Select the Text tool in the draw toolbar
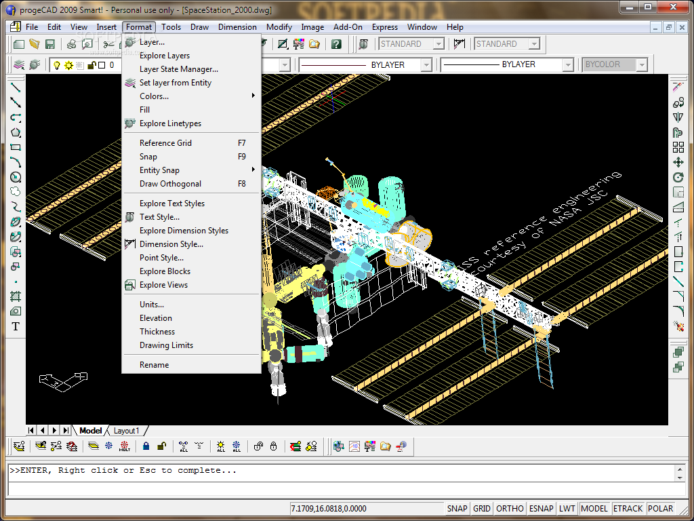The width and height of the screenshot is (694, 521). pyautogui.click(x=16, y=326)
